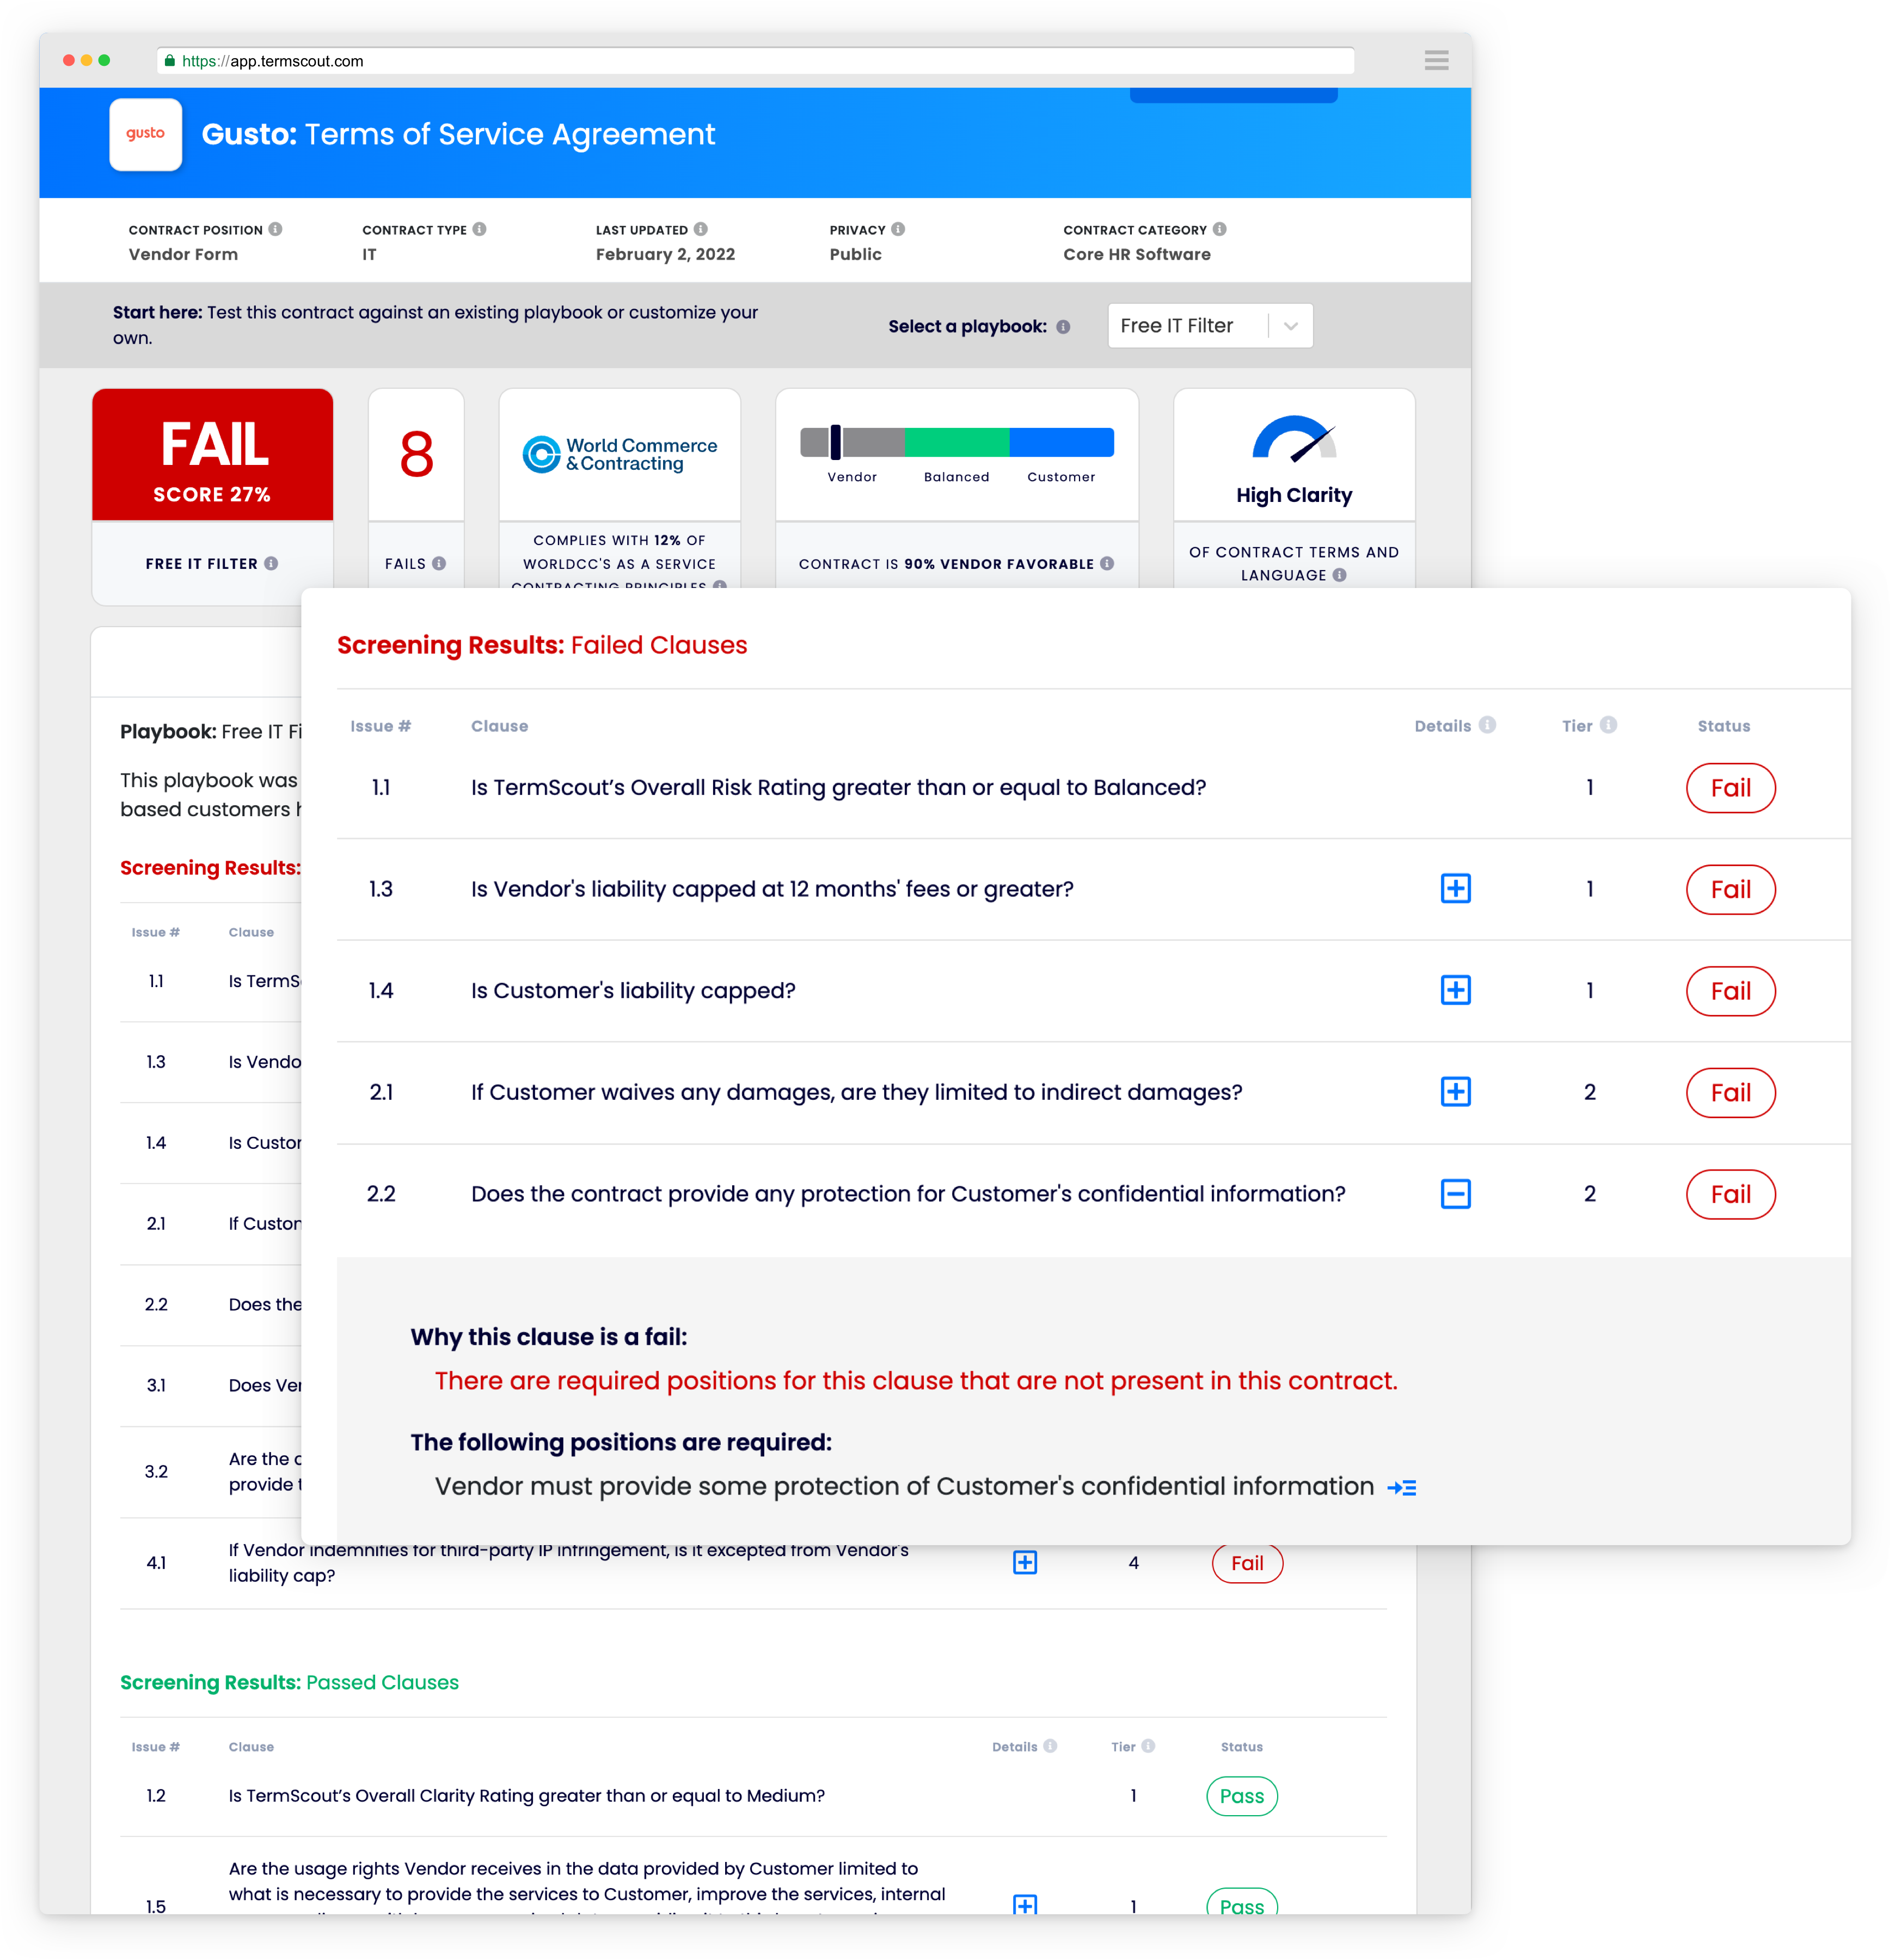
Task: Click the Contract Position info icon
Action: click(x=275, y=229)
